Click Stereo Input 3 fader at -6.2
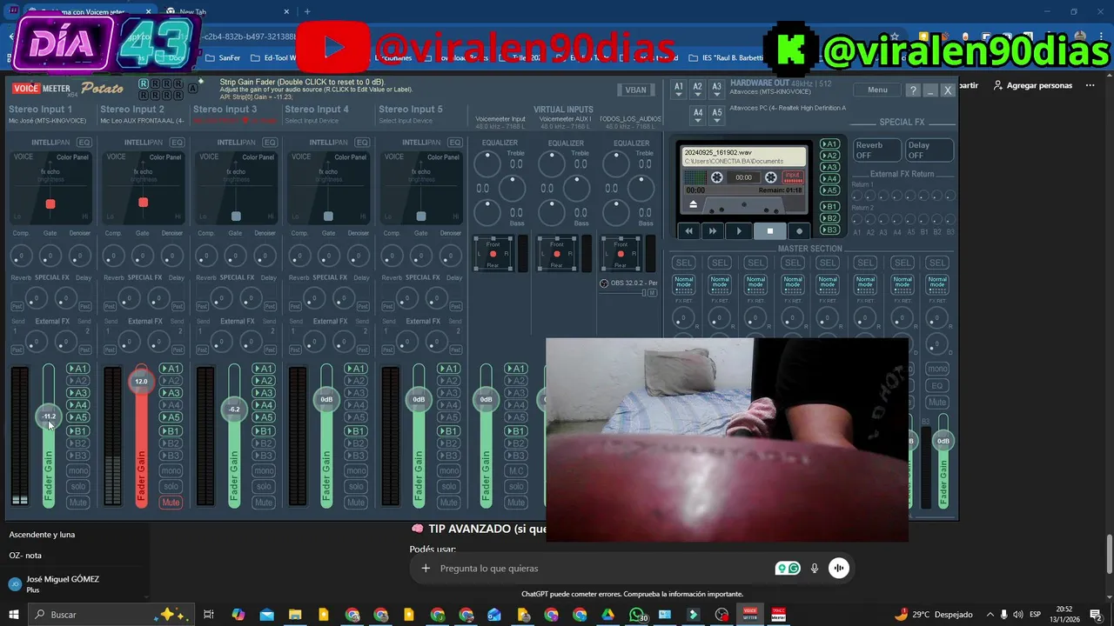 pyautogui.click(x=234, y=409)
